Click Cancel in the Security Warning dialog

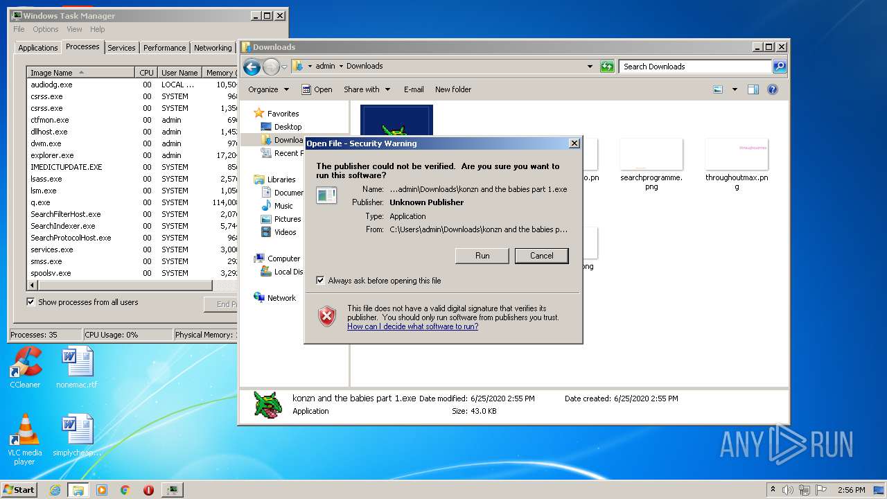pos(542,256)
